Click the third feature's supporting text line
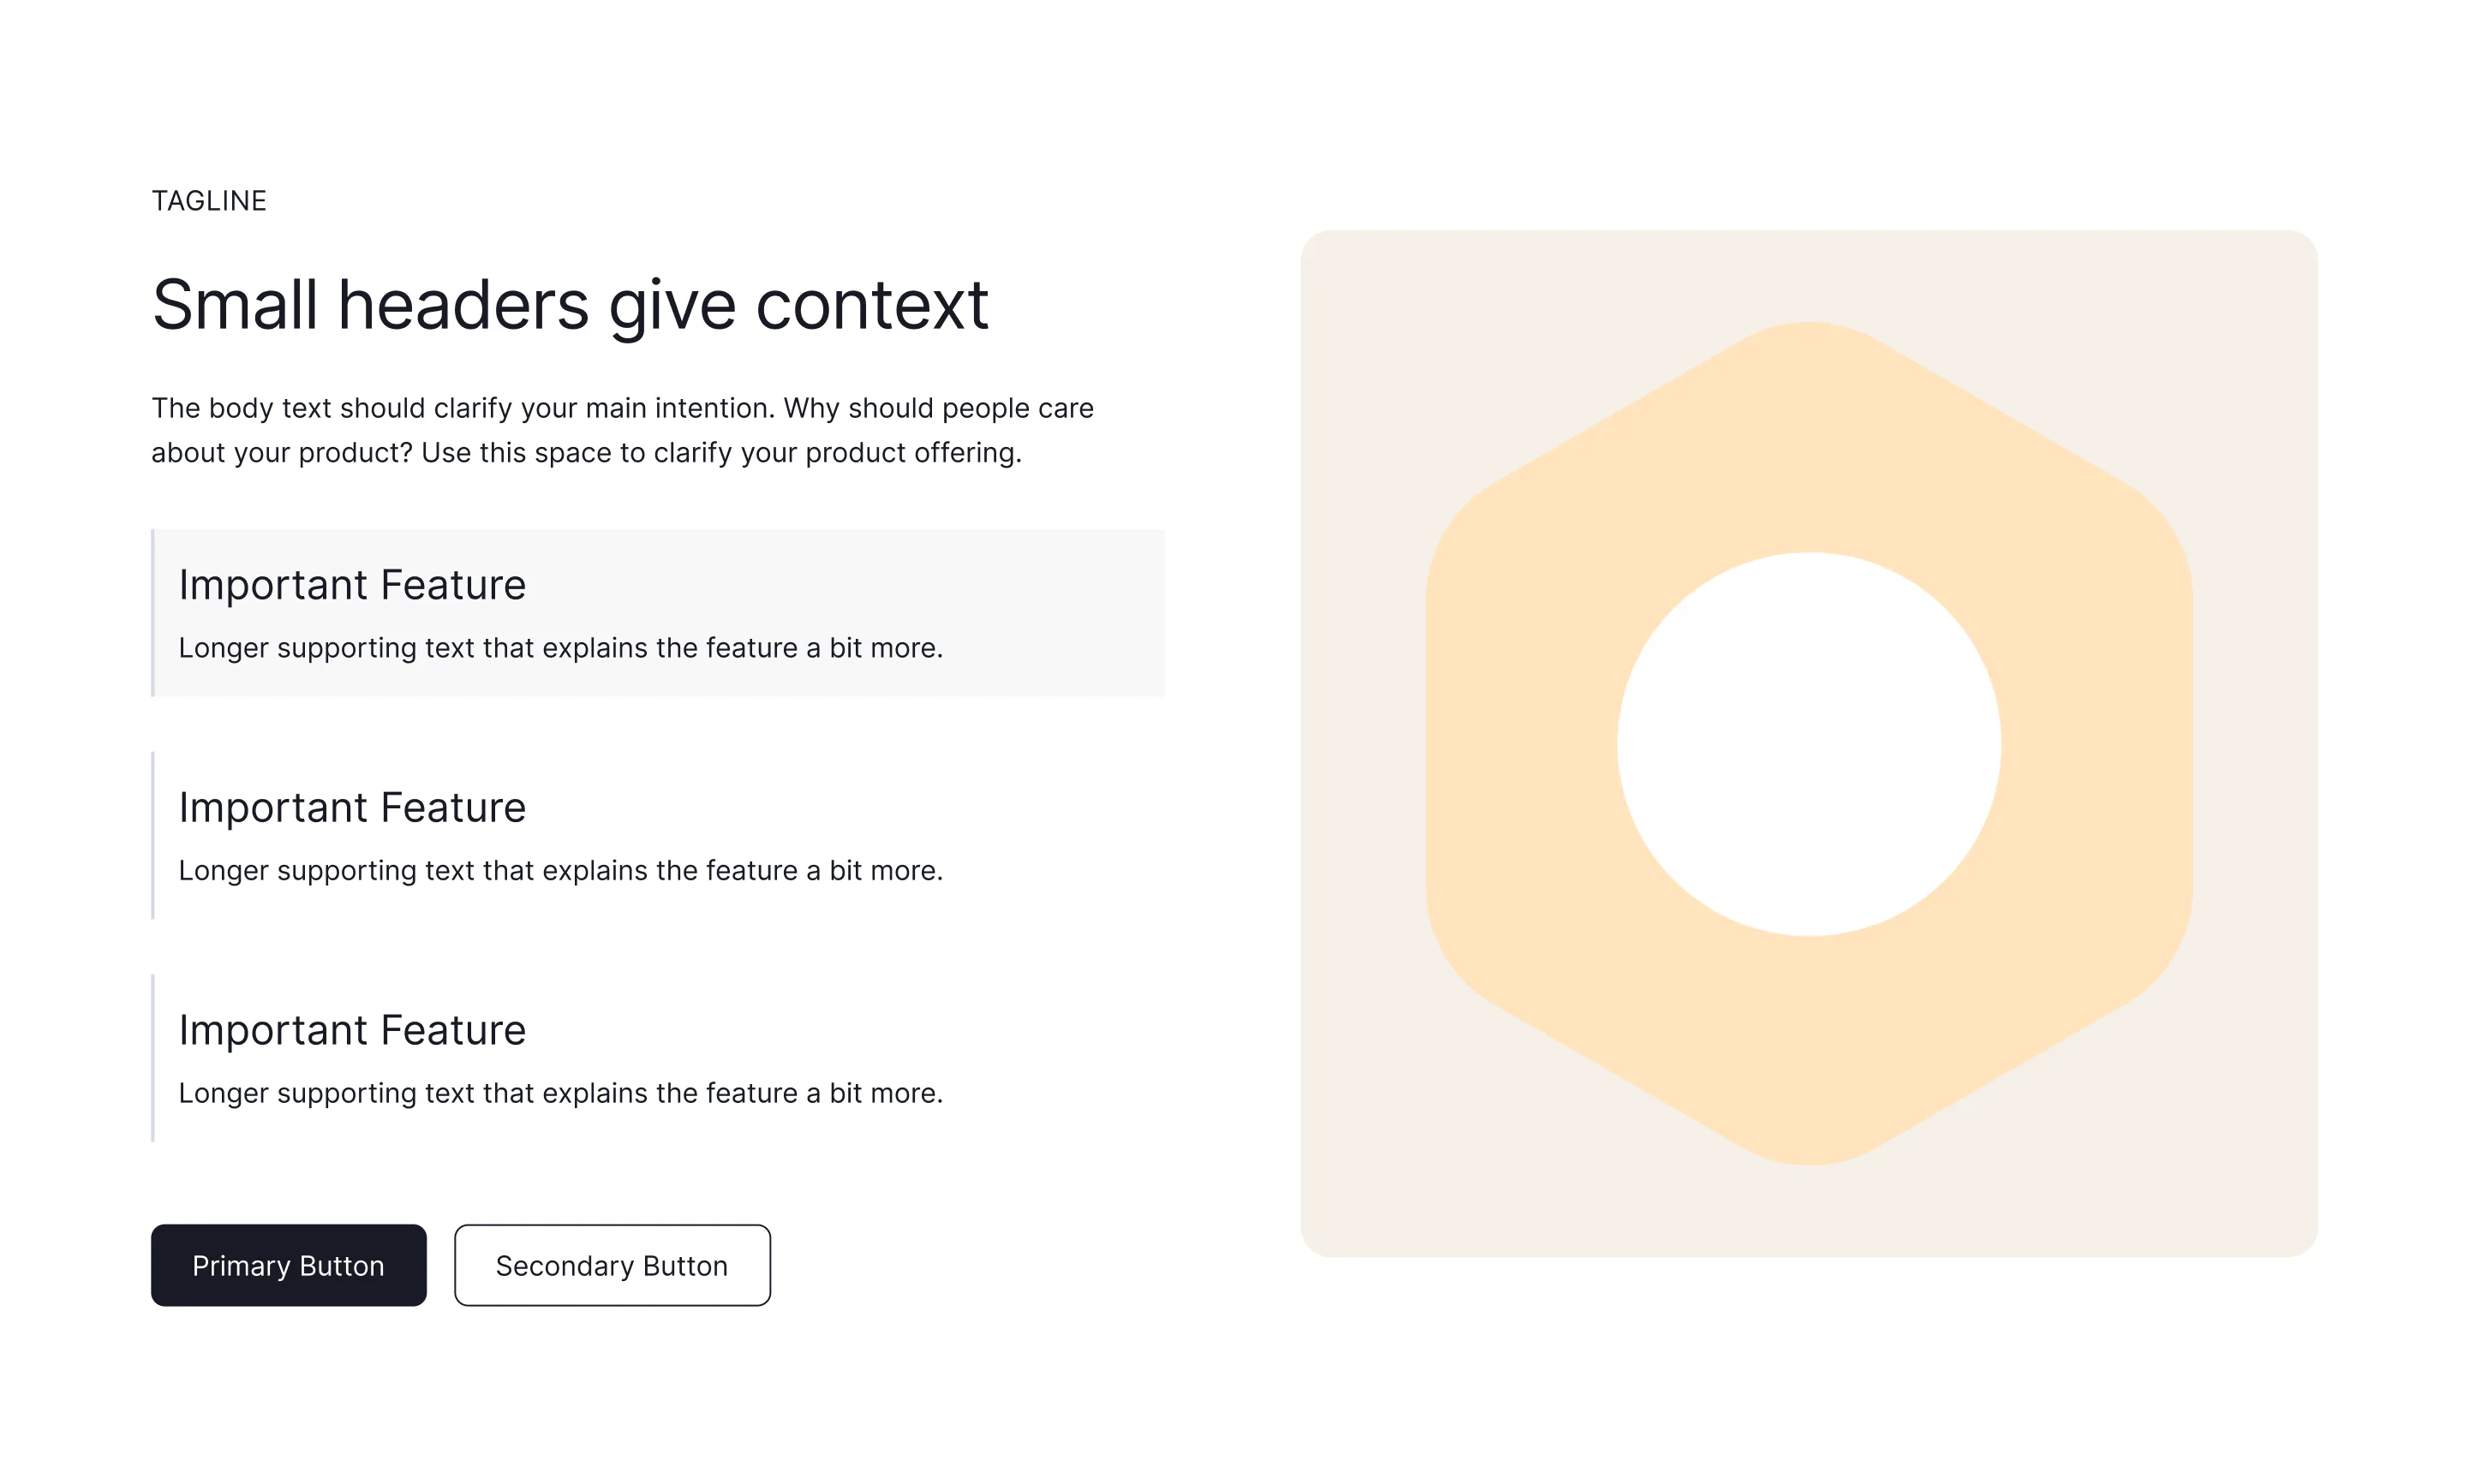The image size is (2468, 1484). point(560,1093)
